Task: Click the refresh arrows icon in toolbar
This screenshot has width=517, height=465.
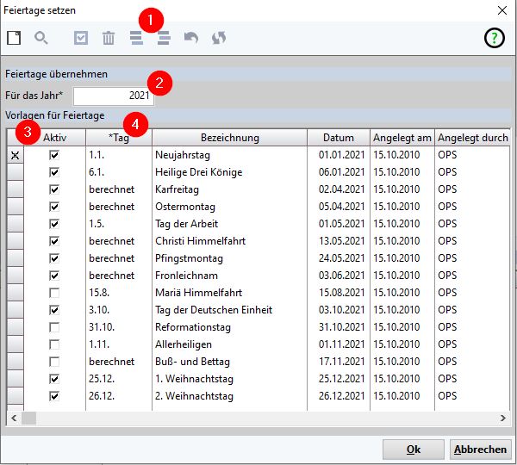Action: [x=219, y=38]
